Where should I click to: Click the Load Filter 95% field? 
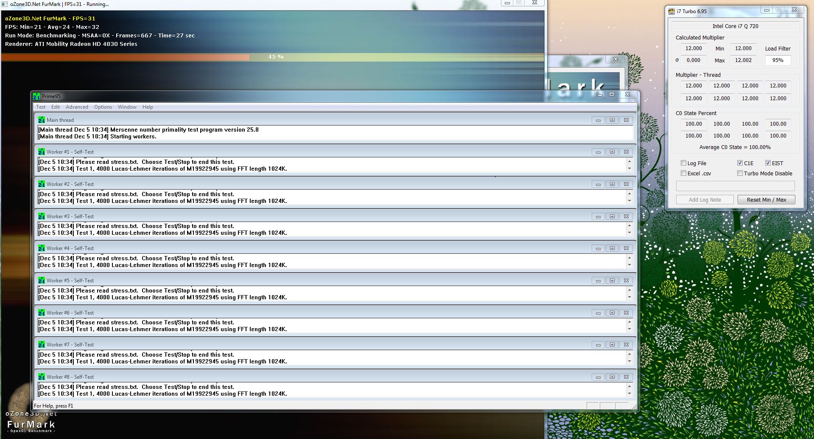[x=778, y=60]
